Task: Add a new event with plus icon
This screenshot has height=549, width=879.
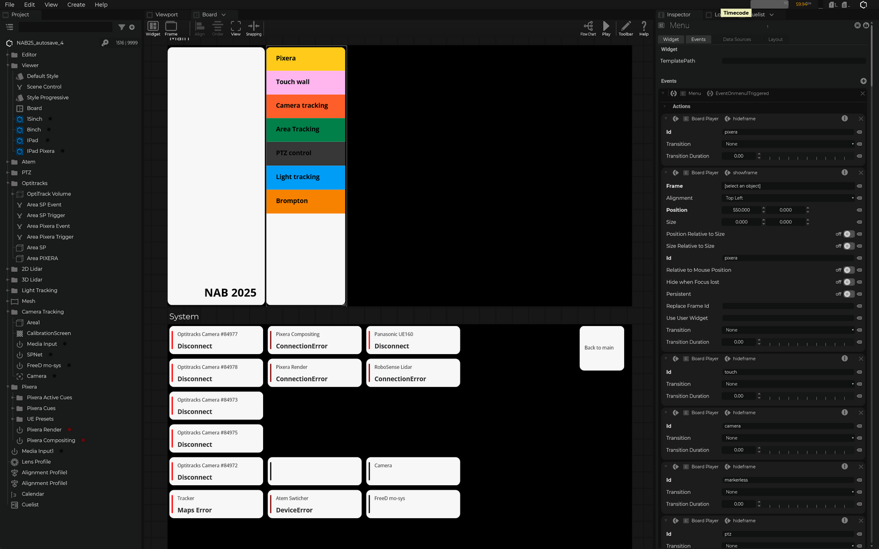Action: pyautogui.click(x=863, y=81)
